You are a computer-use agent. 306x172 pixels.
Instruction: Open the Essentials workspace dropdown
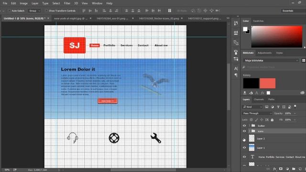293,11
